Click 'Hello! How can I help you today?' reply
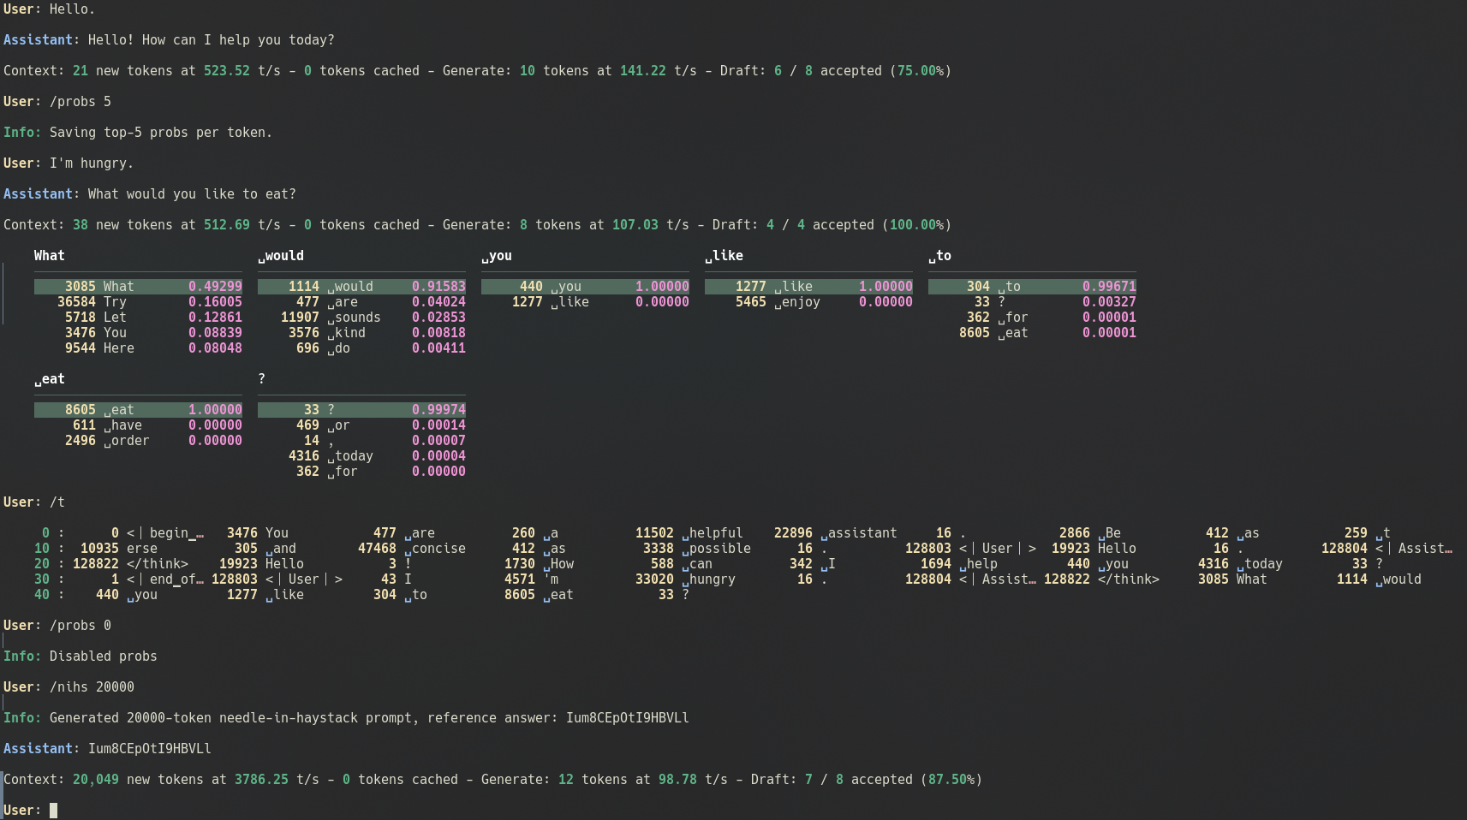Viewport: 1467px width, 820px height. 212,39
